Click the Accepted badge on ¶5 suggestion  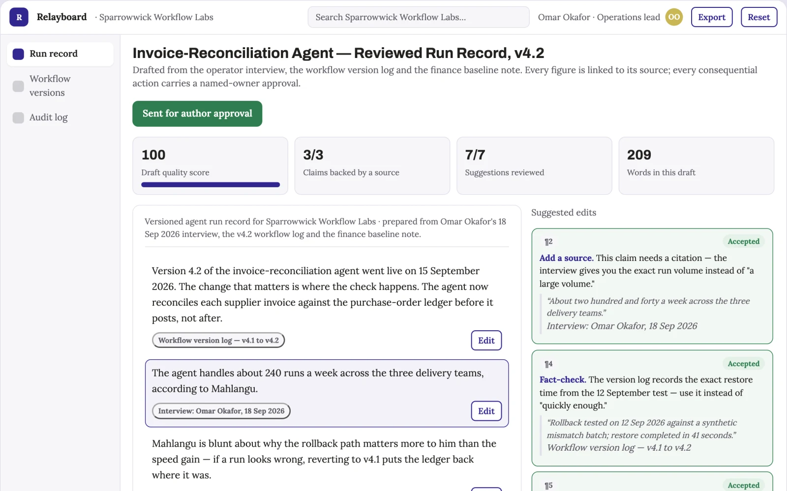coord(744,485)
